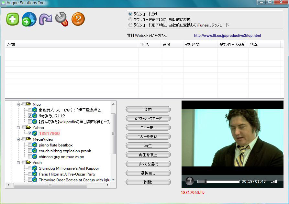Image resolution: width=289 pixels, height=204 pixels.
Task: Select the Throwing Beer Bottles at Cactus item
Action: coord(74,180)
